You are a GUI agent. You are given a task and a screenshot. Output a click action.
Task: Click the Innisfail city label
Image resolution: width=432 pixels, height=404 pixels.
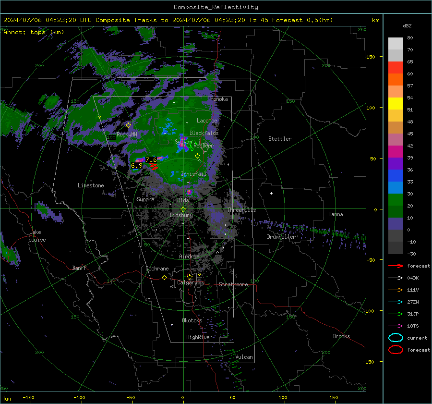(x=193, y=174)
